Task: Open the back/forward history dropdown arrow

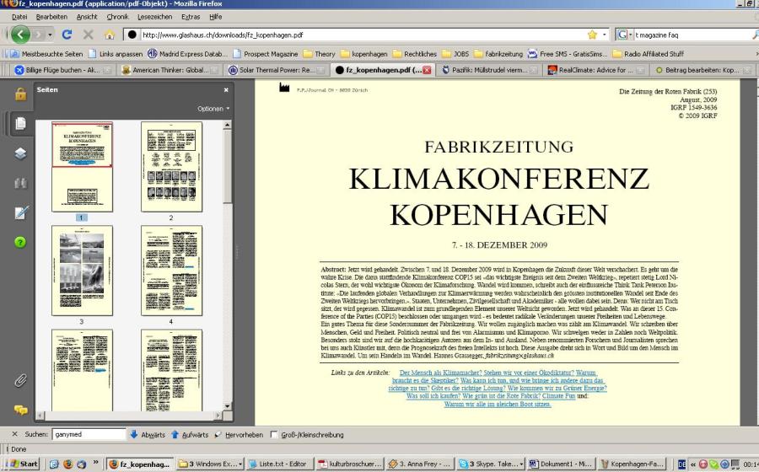Action: [50, 35]
